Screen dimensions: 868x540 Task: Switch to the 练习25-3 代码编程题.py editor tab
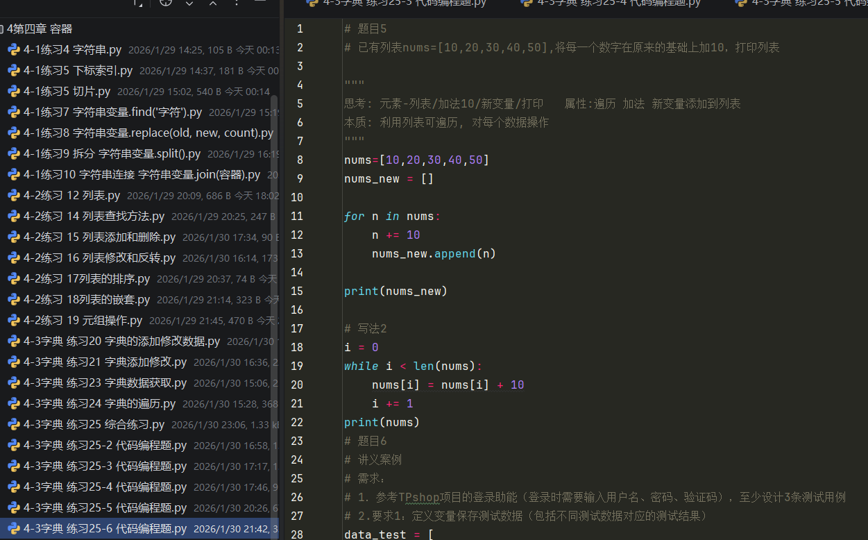(x=396, y=3)
